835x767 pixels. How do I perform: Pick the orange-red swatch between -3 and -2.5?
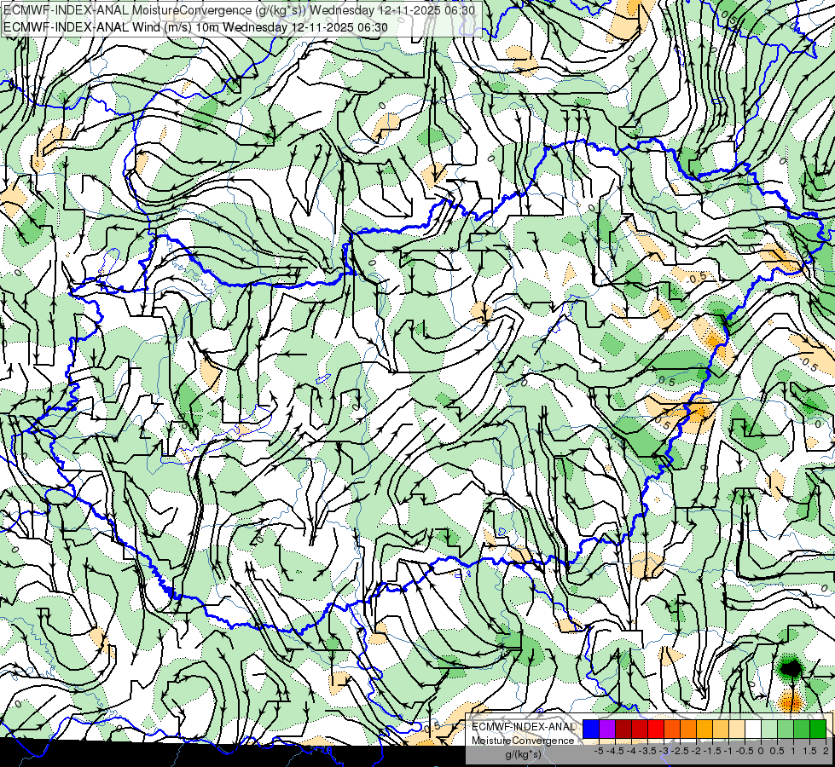672,730
